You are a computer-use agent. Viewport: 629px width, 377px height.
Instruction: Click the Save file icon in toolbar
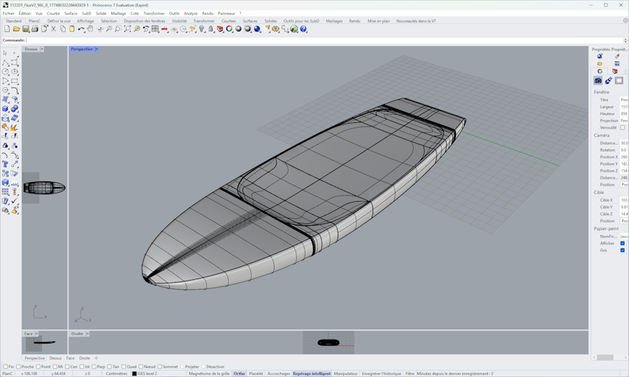(x=26, y=29)
